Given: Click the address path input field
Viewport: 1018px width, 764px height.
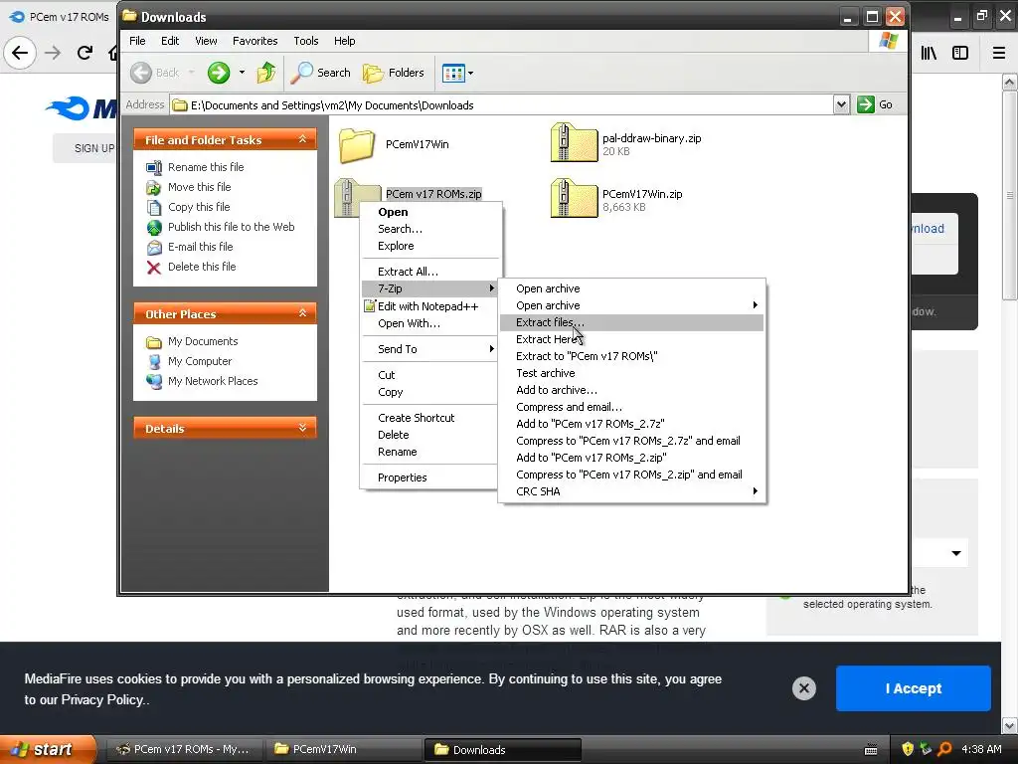Looking at the screenshot, I should (502, 105).
